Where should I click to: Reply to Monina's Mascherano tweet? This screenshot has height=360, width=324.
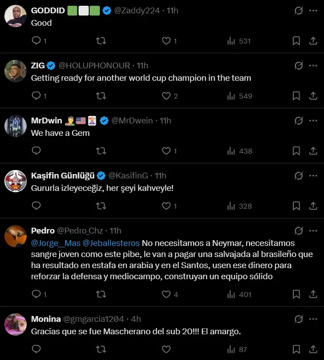pyautogui.click(x=36, y=349)
